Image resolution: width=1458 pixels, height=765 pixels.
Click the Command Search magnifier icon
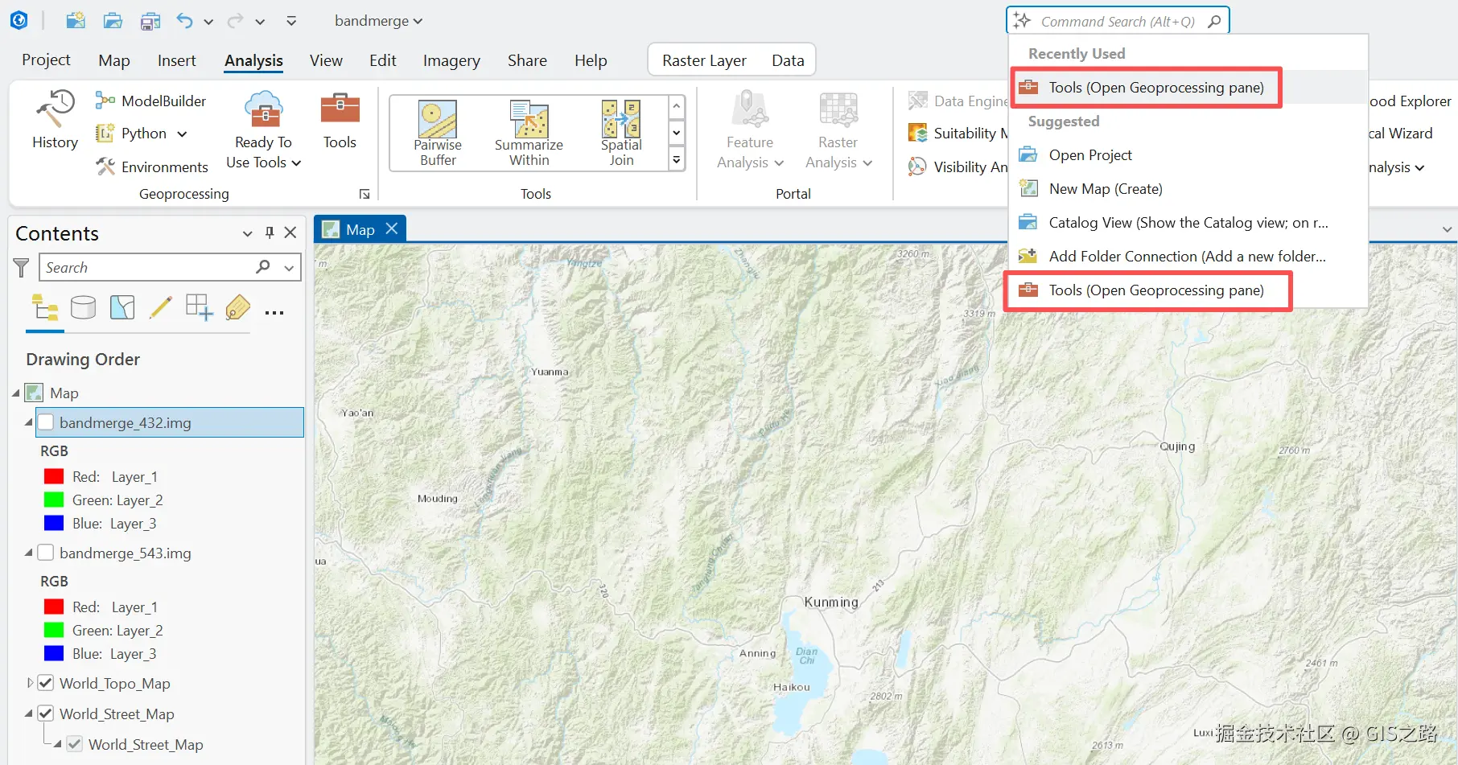tap(1214, 22)
